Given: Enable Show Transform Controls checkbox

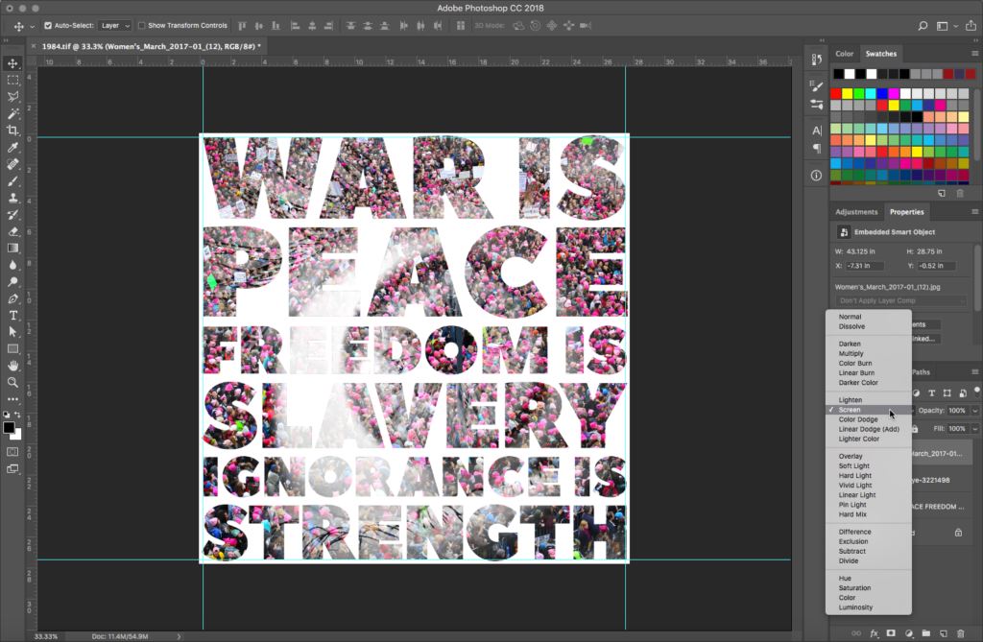Looking at the screenshot, I should click(x=142, y=26).
